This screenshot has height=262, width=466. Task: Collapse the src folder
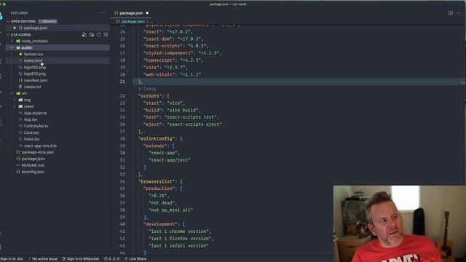tap(12, 93)
